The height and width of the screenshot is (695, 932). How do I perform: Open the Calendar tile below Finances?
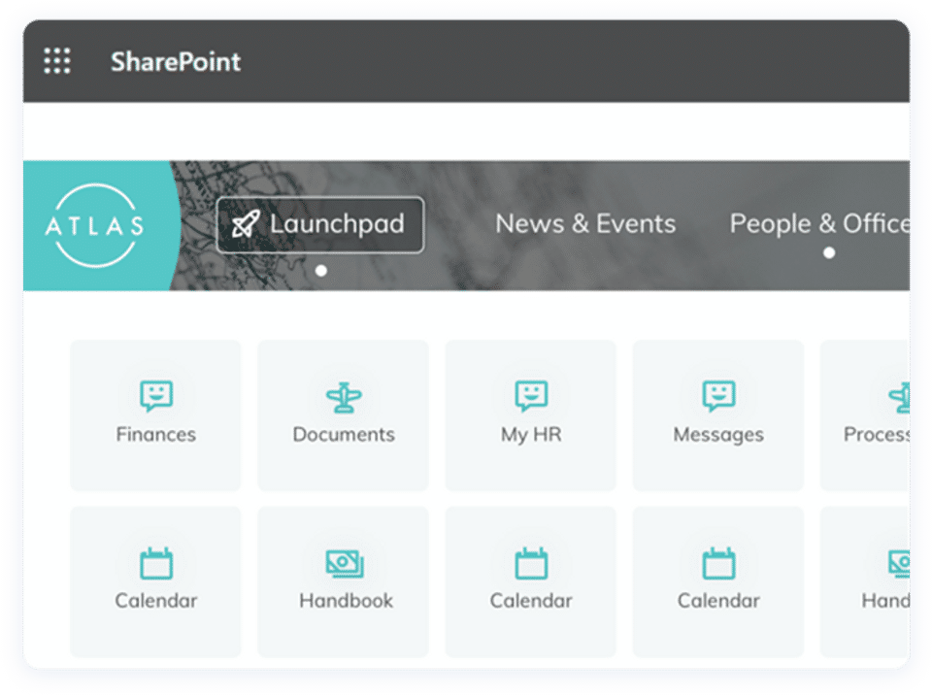pos(155,581)
